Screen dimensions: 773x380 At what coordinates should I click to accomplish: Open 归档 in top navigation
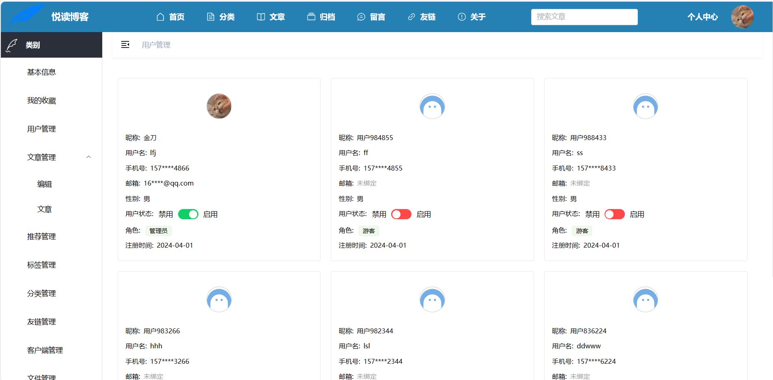pos(327,17)
